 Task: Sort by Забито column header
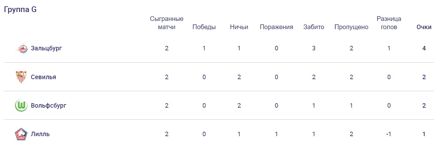314,27
